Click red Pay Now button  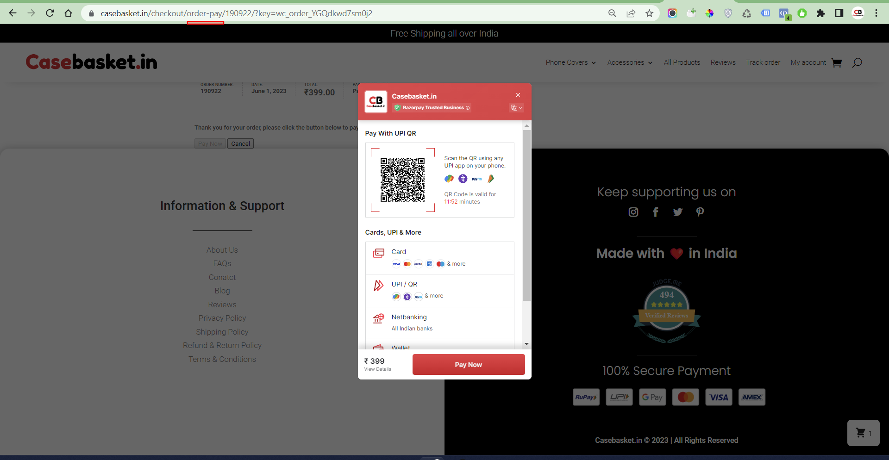click(x=469, y=365)
